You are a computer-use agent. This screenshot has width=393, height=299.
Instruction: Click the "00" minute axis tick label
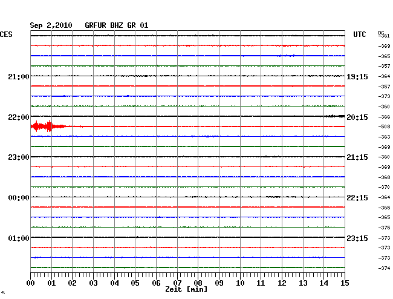click(31, 283)
